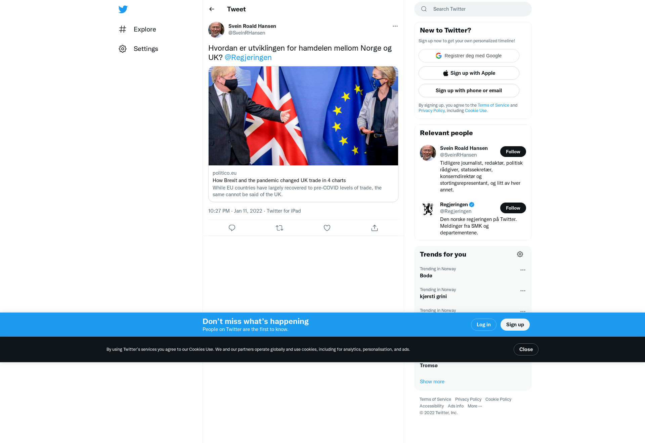
Task: Click the Search Twitter field
Action: (x=473, y=9)
